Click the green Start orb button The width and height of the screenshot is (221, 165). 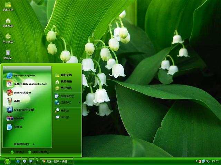[7, 161]
